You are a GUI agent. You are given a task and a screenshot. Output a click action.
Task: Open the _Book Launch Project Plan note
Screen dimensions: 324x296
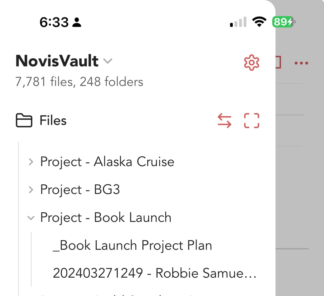[132, 245]
